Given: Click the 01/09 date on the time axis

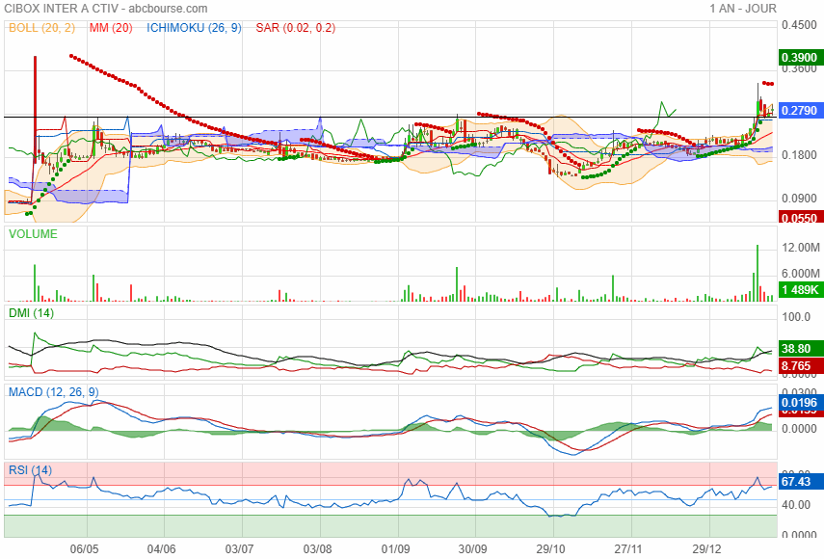Looking at the screenshot, I should point(395,549).
